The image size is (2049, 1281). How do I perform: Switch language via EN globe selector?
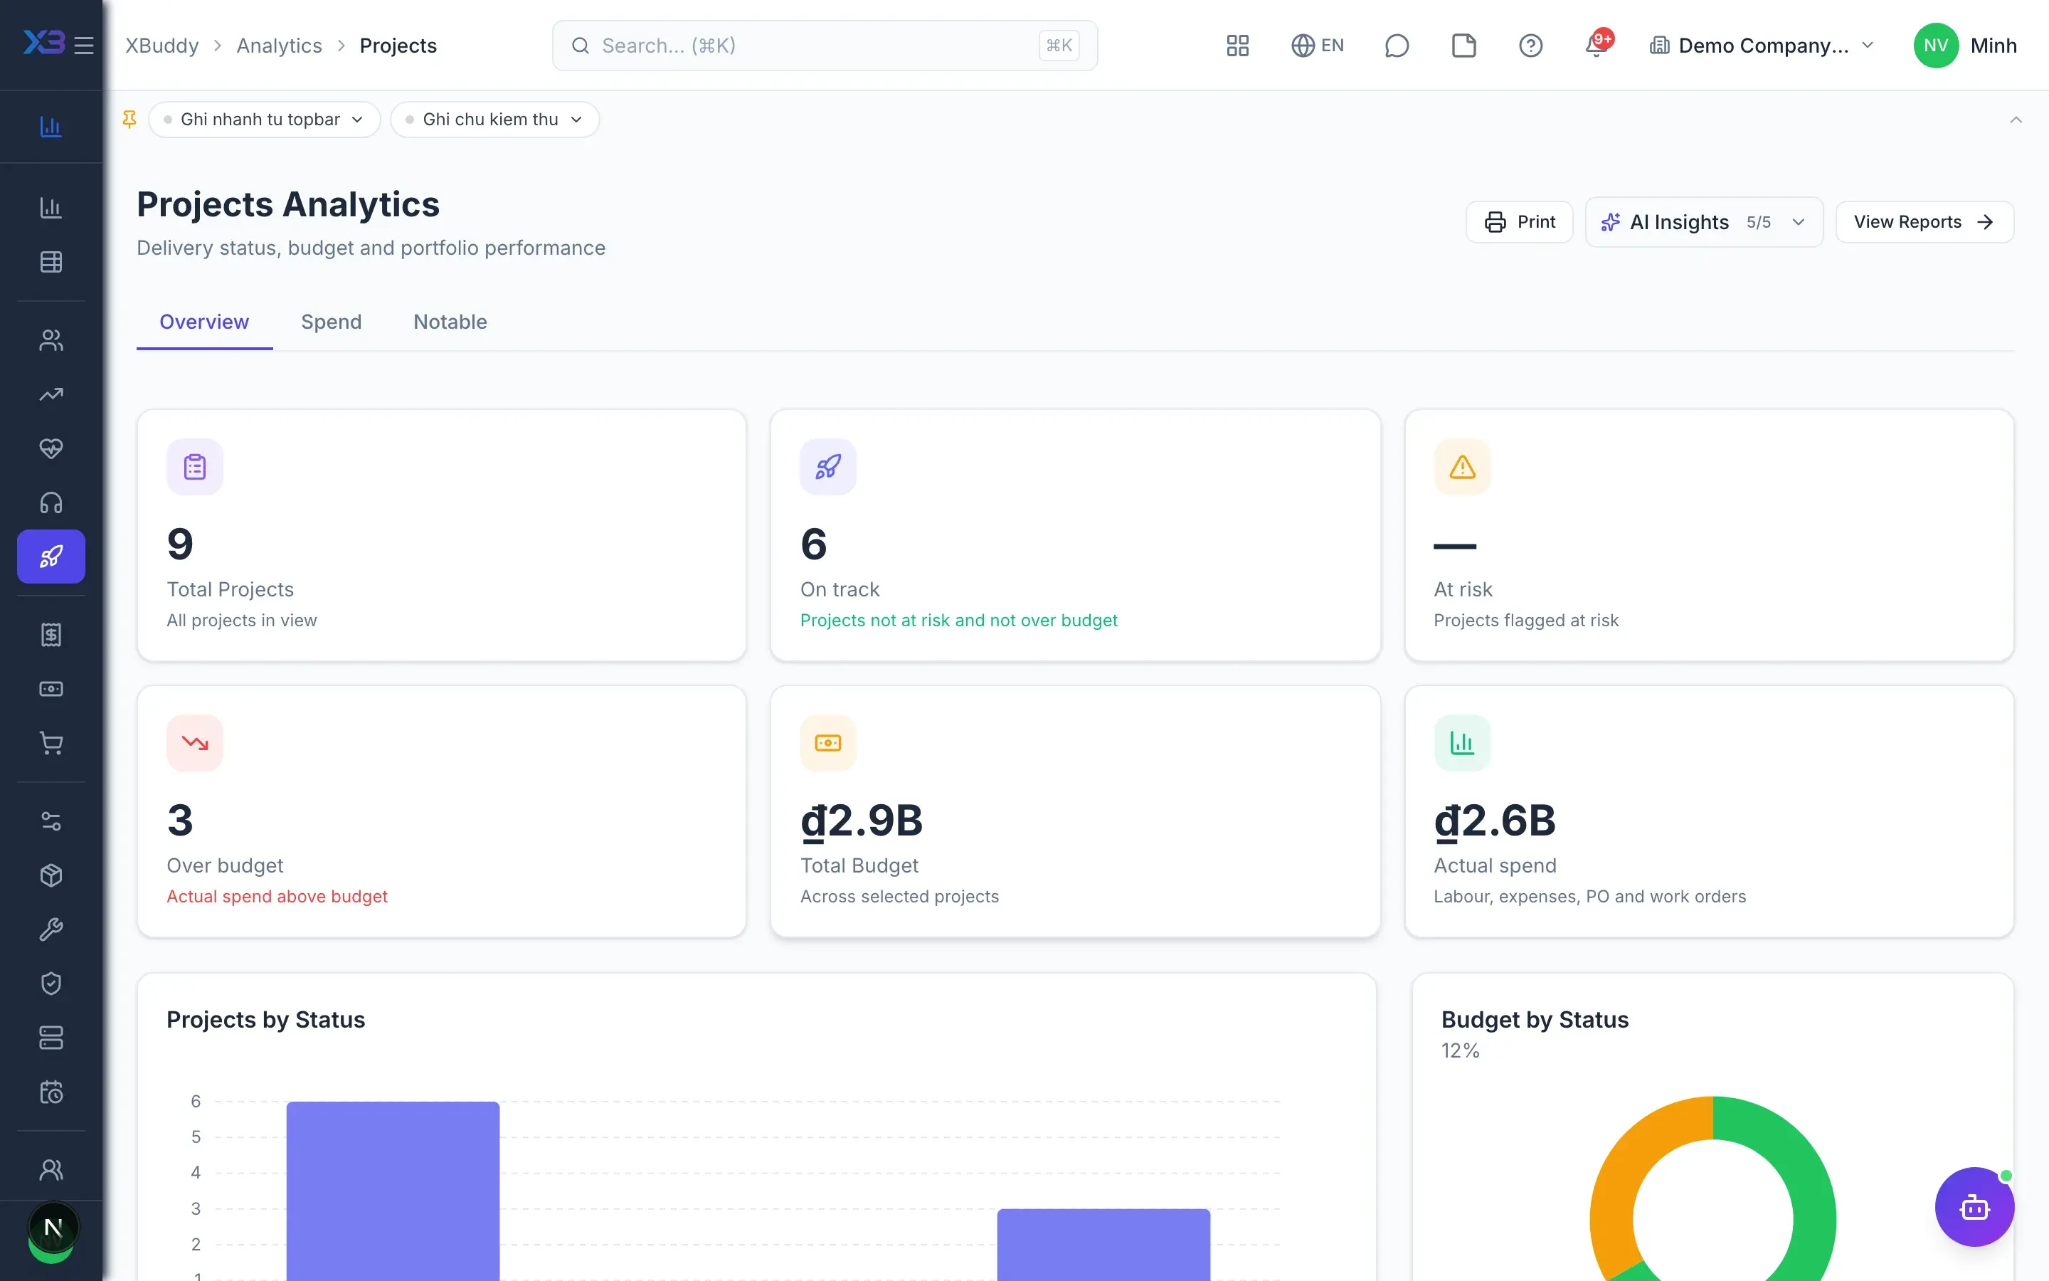(x=1317, y=46)
